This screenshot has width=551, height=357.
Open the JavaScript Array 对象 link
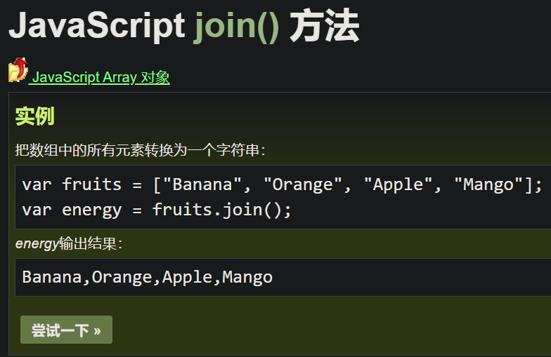click(x=101, y=77)
